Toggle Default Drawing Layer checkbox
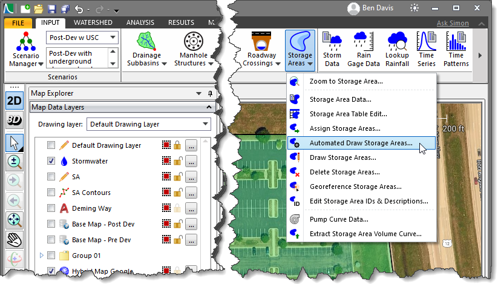The image size is (501, 284). pyautogui.click(x=51, y=145)
